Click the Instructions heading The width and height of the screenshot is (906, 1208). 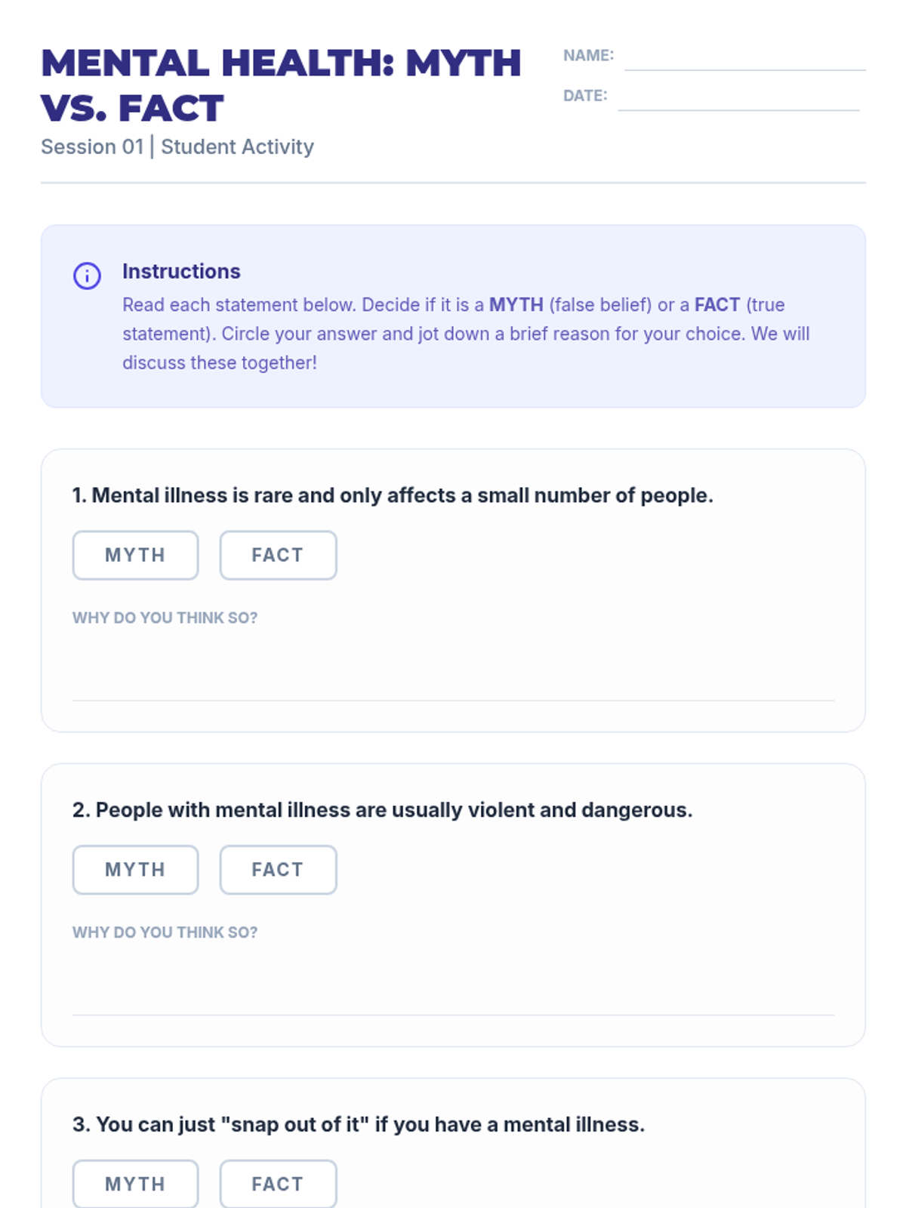pos(181,271)
